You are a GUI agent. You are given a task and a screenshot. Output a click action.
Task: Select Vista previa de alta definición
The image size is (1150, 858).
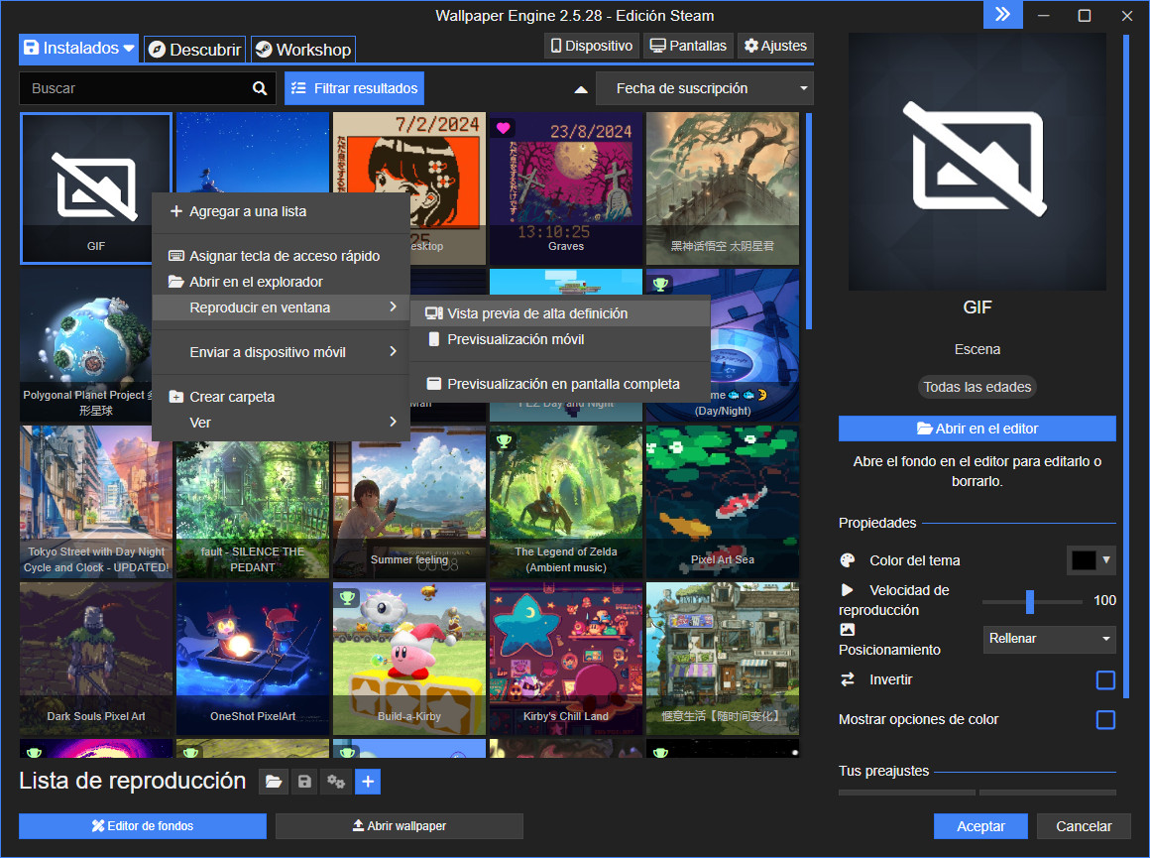560,313
